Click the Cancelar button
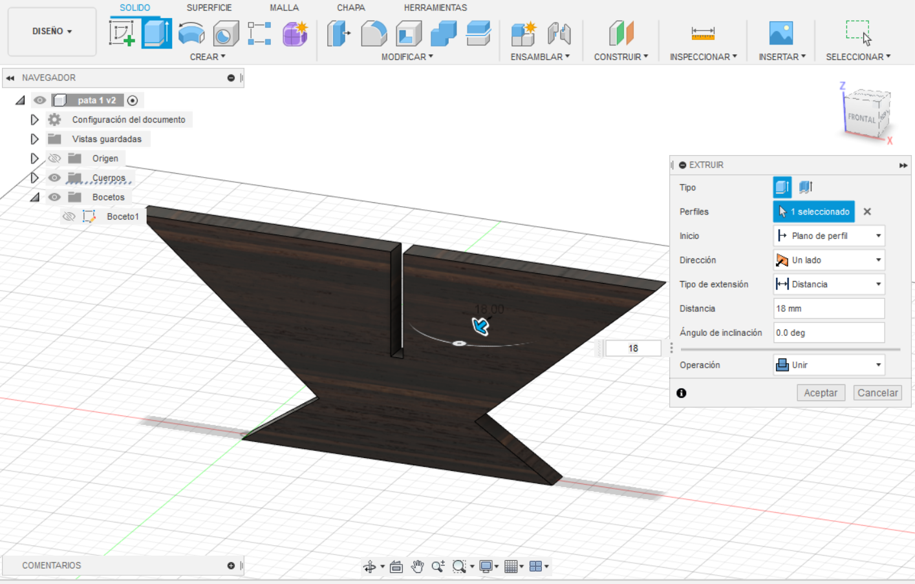Viewport: 915px width, 584px height. (877, 393)
